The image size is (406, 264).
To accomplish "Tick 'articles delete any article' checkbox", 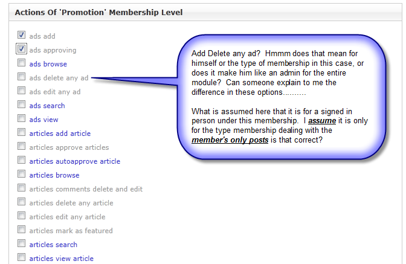I will point(22,202).
